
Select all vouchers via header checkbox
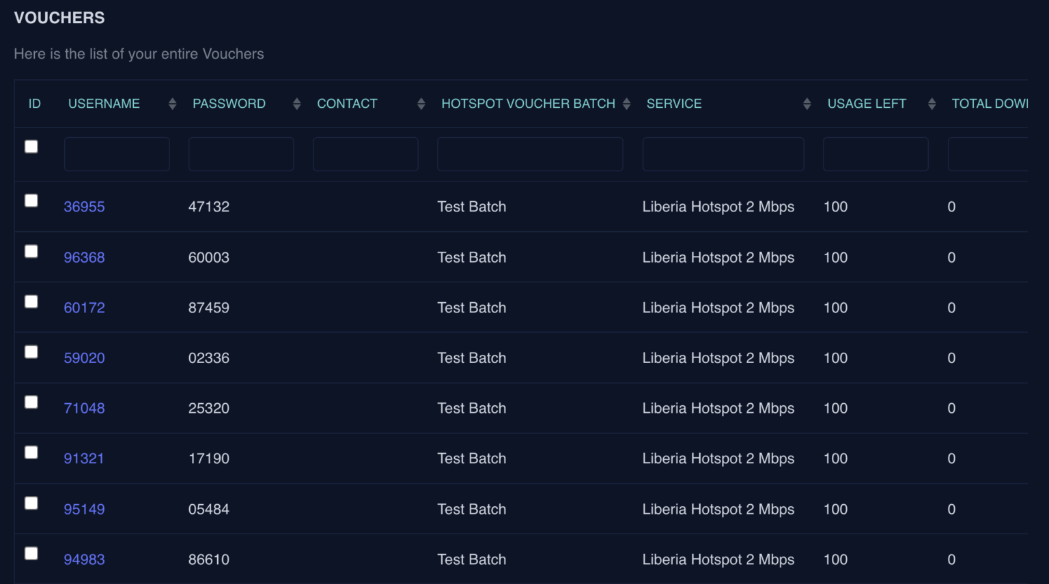point(31,146)
